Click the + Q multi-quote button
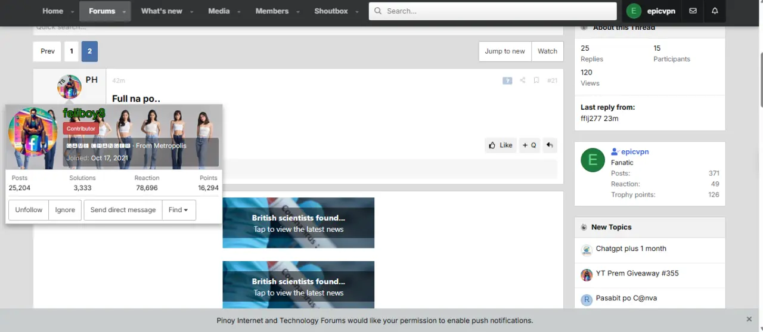This screenshot has width=763, height=332. [x=529, y=145]
